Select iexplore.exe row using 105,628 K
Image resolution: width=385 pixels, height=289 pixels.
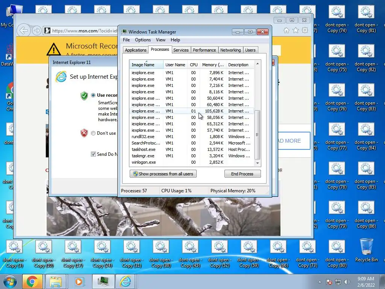coord(192,111)
